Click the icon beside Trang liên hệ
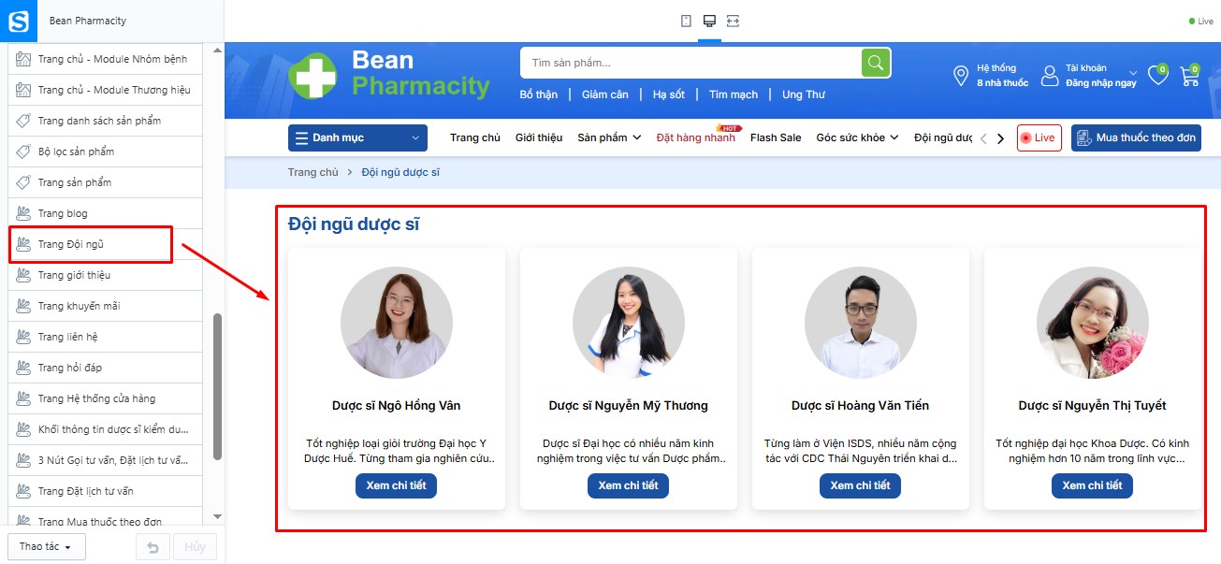1221x564 pixels. click(x=24, y=337)
